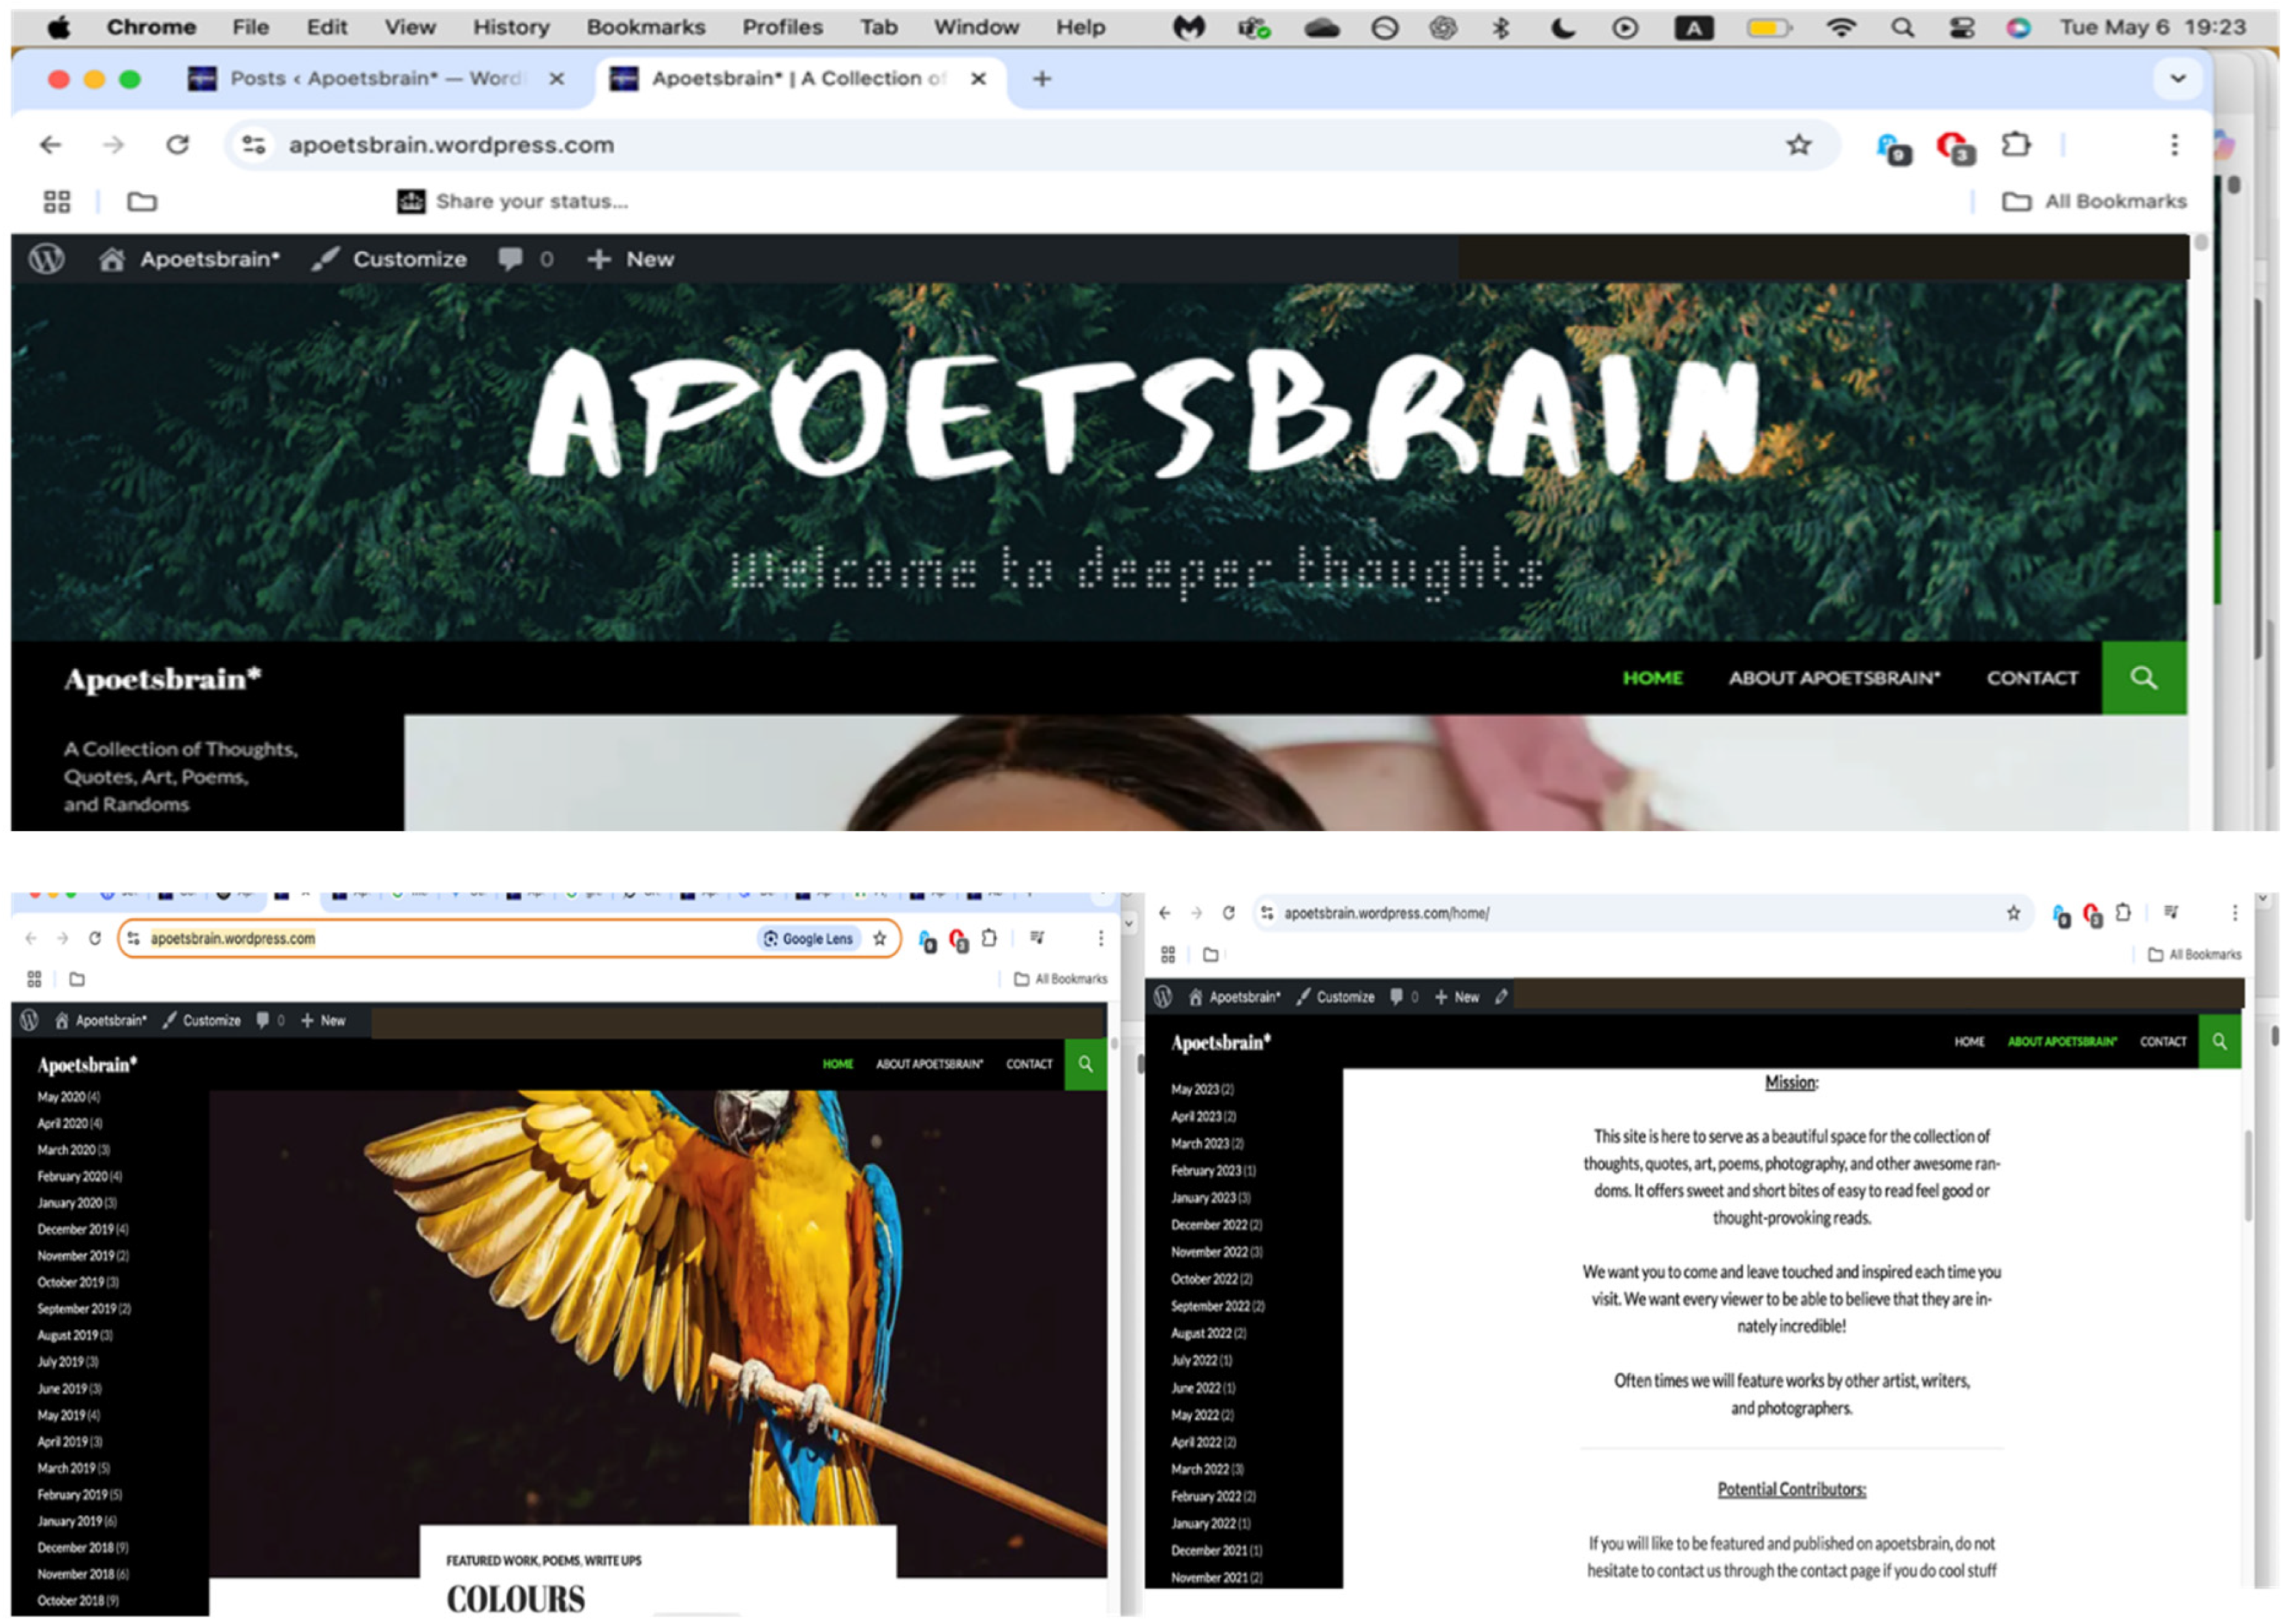Open the three-dot Chrome menu
This screenshot has width=2291, height=1624.
[2174, 145]
